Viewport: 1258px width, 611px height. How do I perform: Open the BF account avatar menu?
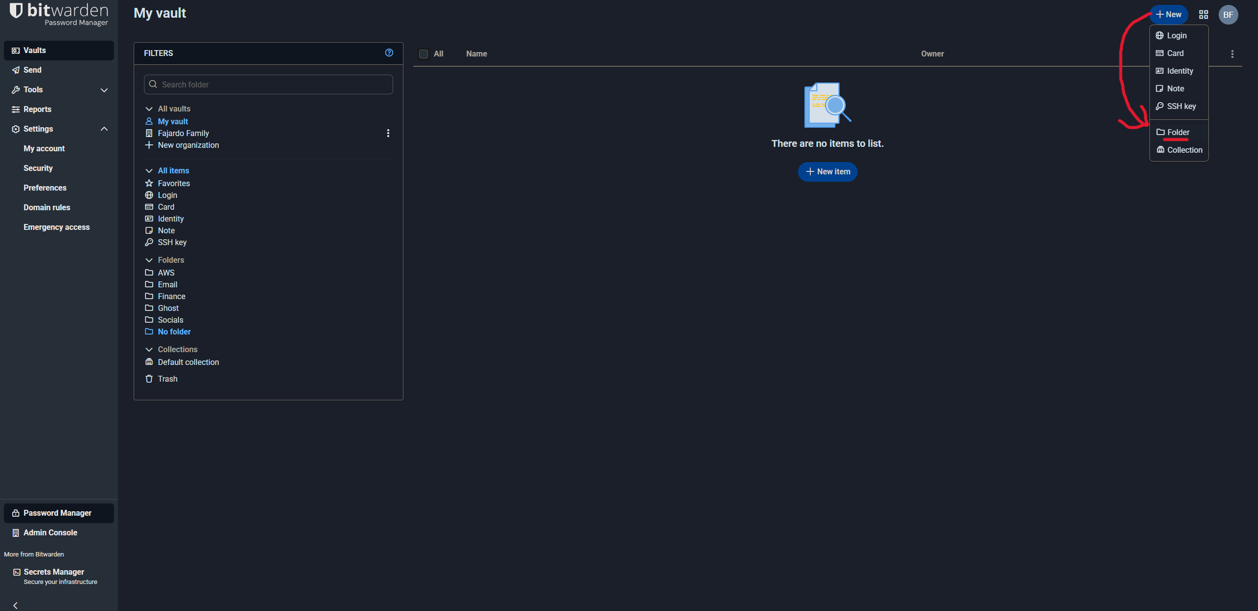point(1228,15)
